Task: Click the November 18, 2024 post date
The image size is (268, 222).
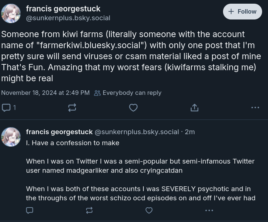Action: click(45, 93)
